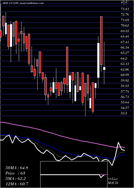Click the 60.99 price axis label
This screenshot has width=134, height=188.
pos(125,75)
